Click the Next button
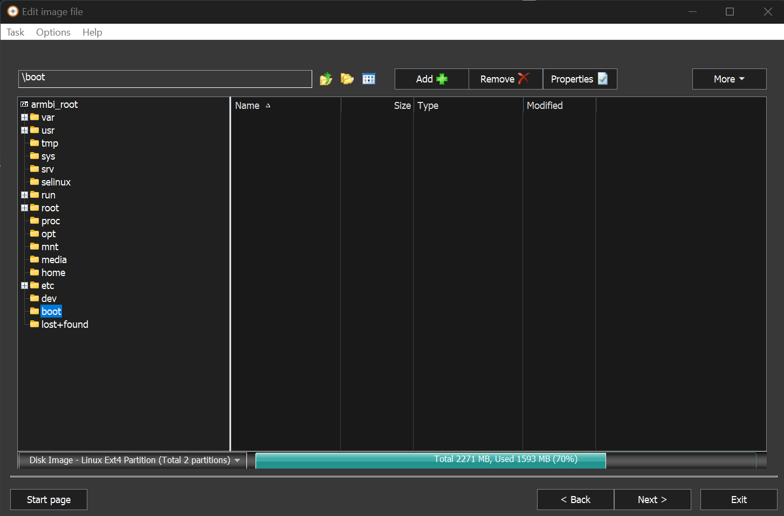The width and height of the screenshot is (784, 516). point(652,500)
